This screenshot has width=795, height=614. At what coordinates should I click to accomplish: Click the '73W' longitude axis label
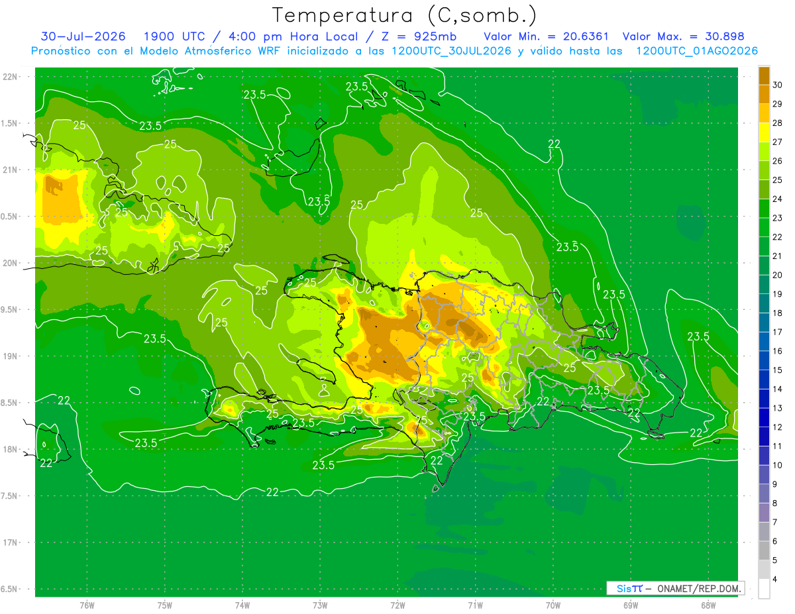tap(320, 605)
